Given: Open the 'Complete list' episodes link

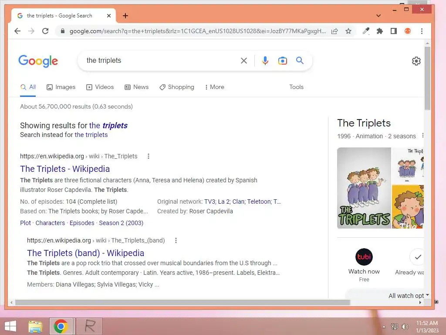Looking at the screenshot, I should click(x=97, y=202).
